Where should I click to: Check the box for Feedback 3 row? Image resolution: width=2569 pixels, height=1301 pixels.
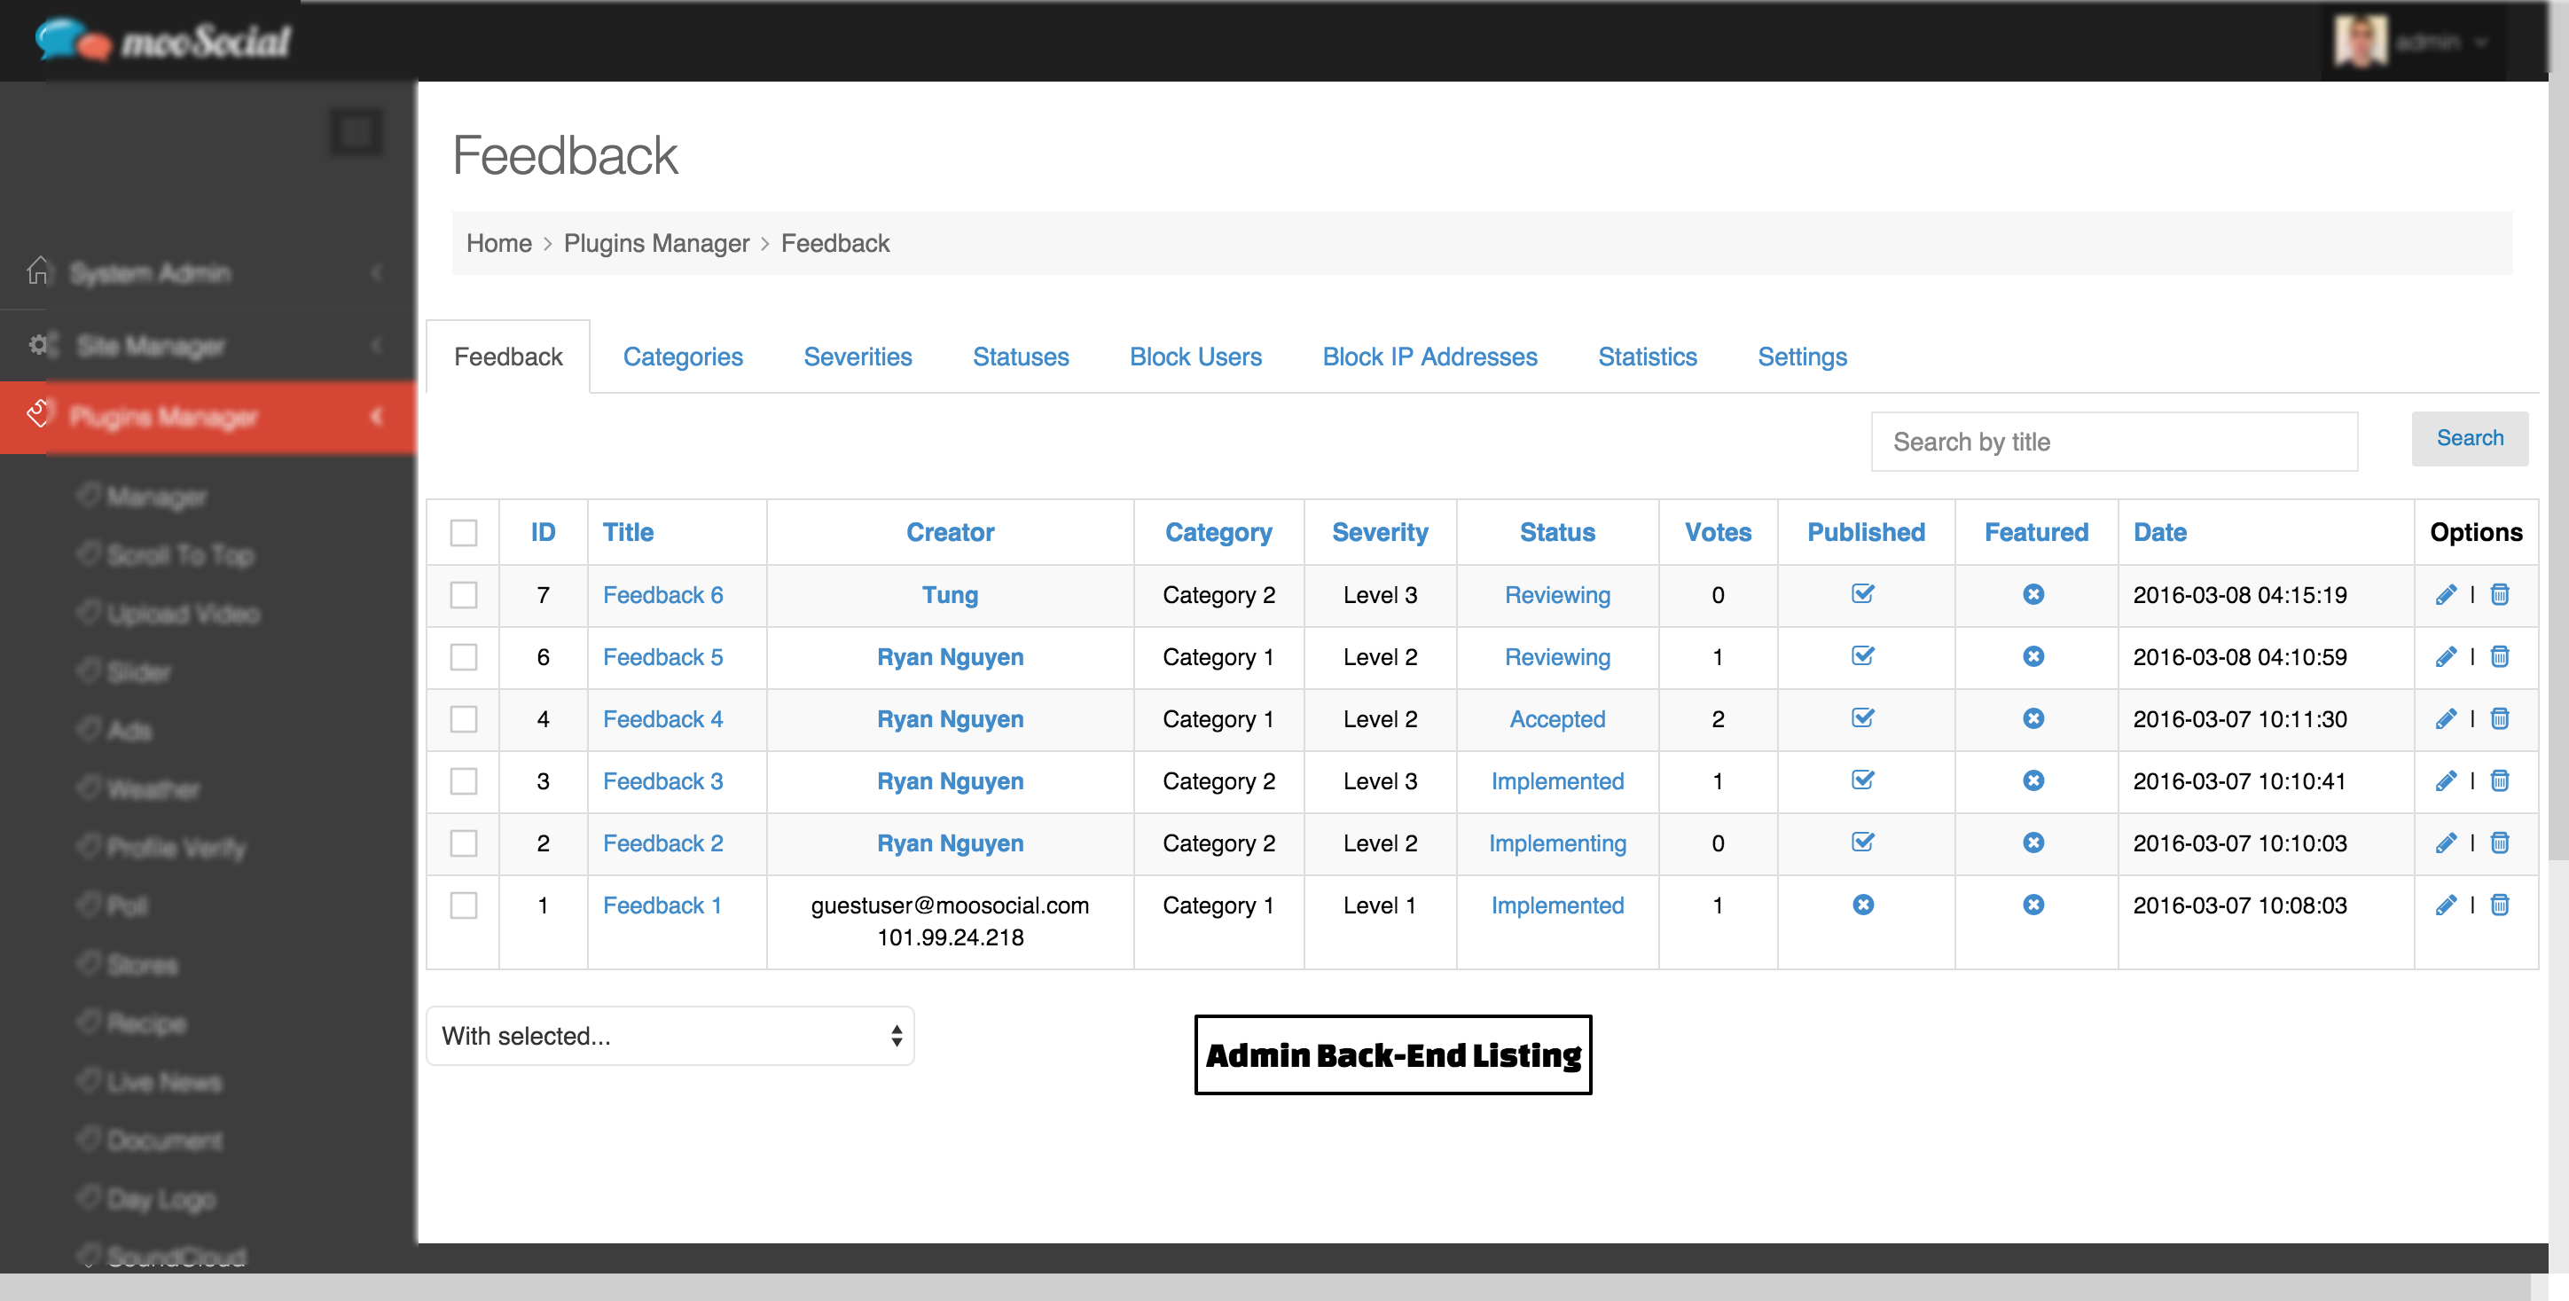(x=463, y=780)
